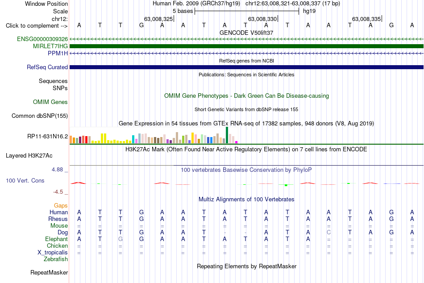The width and height of the screenshot is (424, 283).
Task: Click the RefSeq Curated track label
Action: (x=47, y=67)
